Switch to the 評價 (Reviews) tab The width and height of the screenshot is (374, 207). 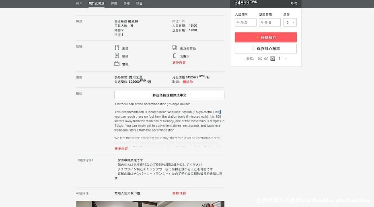tap(114, 3)
